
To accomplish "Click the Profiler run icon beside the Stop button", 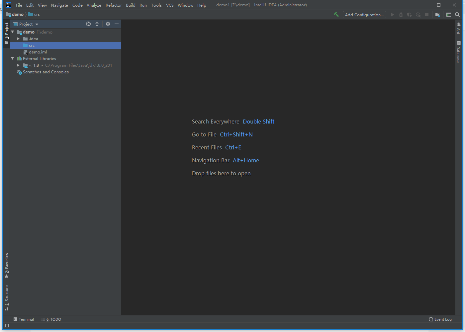I will pyautogui.click(x=418, y=15).
